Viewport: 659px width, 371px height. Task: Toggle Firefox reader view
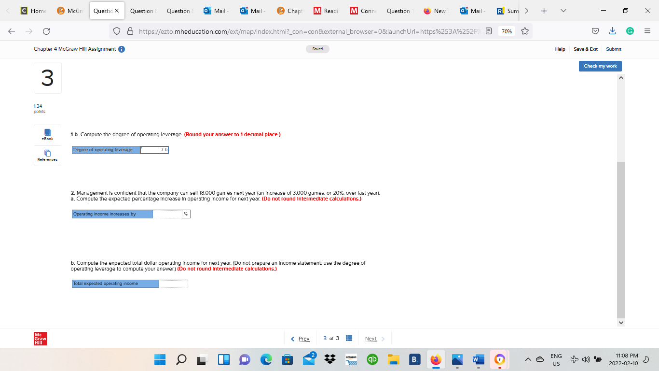488,31
